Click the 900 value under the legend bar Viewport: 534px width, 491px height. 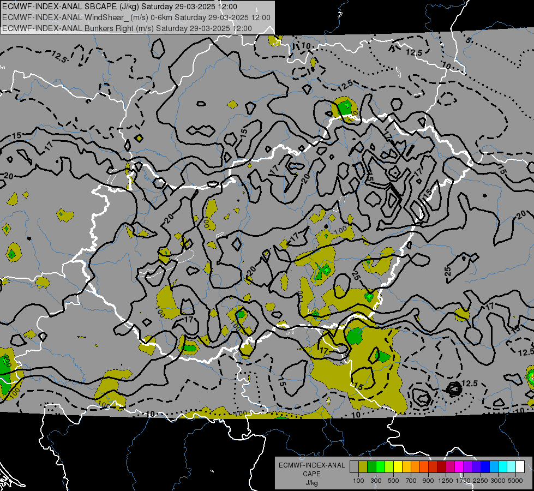coord(428,481)
